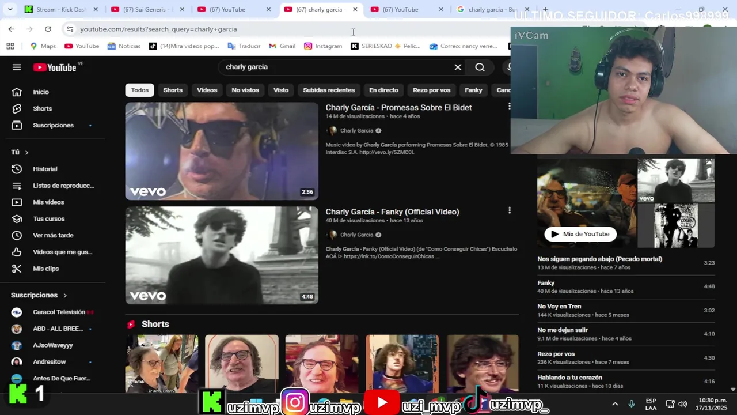Open Charly García channel under Promesas video
Screen dimensions: 737x415
click(356, 131)
